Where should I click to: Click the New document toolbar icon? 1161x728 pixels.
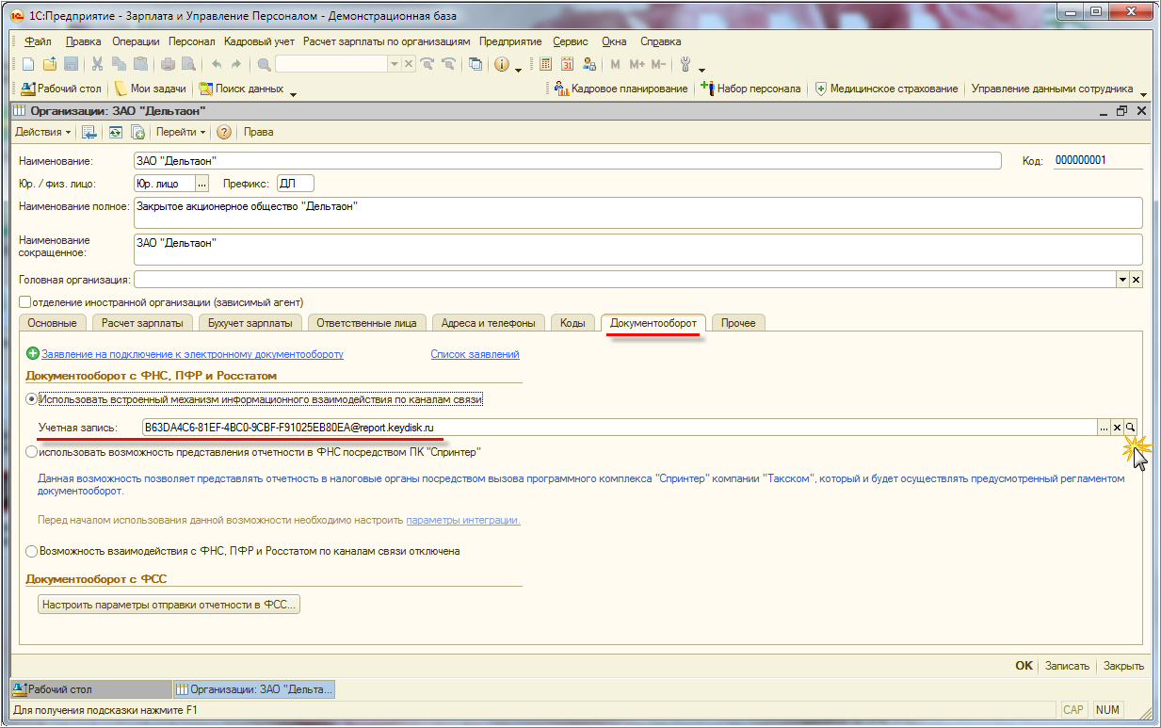point(27,64)
